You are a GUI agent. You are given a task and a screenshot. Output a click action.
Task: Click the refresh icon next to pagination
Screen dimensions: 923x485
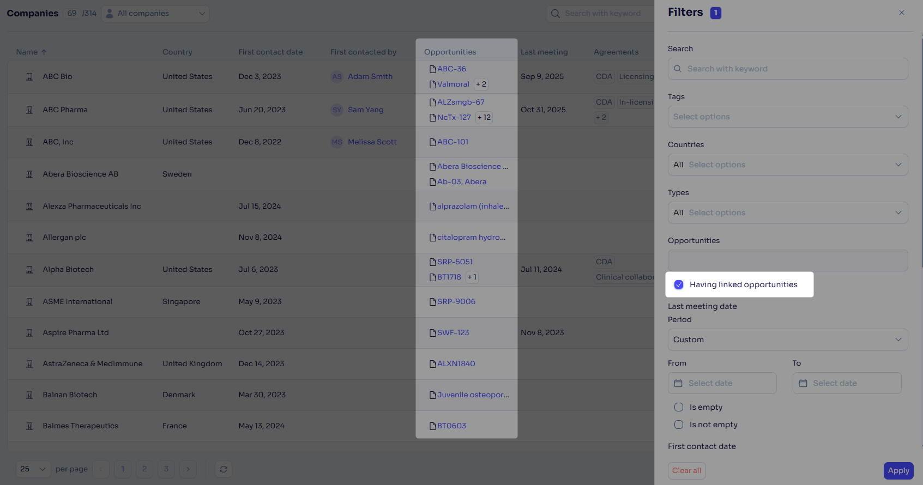pos(224,469)
